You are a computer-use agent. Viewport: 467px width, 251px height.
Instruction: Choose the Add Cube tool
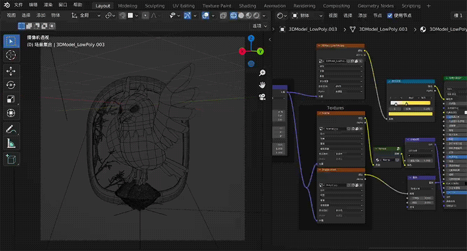pos(11,159)
